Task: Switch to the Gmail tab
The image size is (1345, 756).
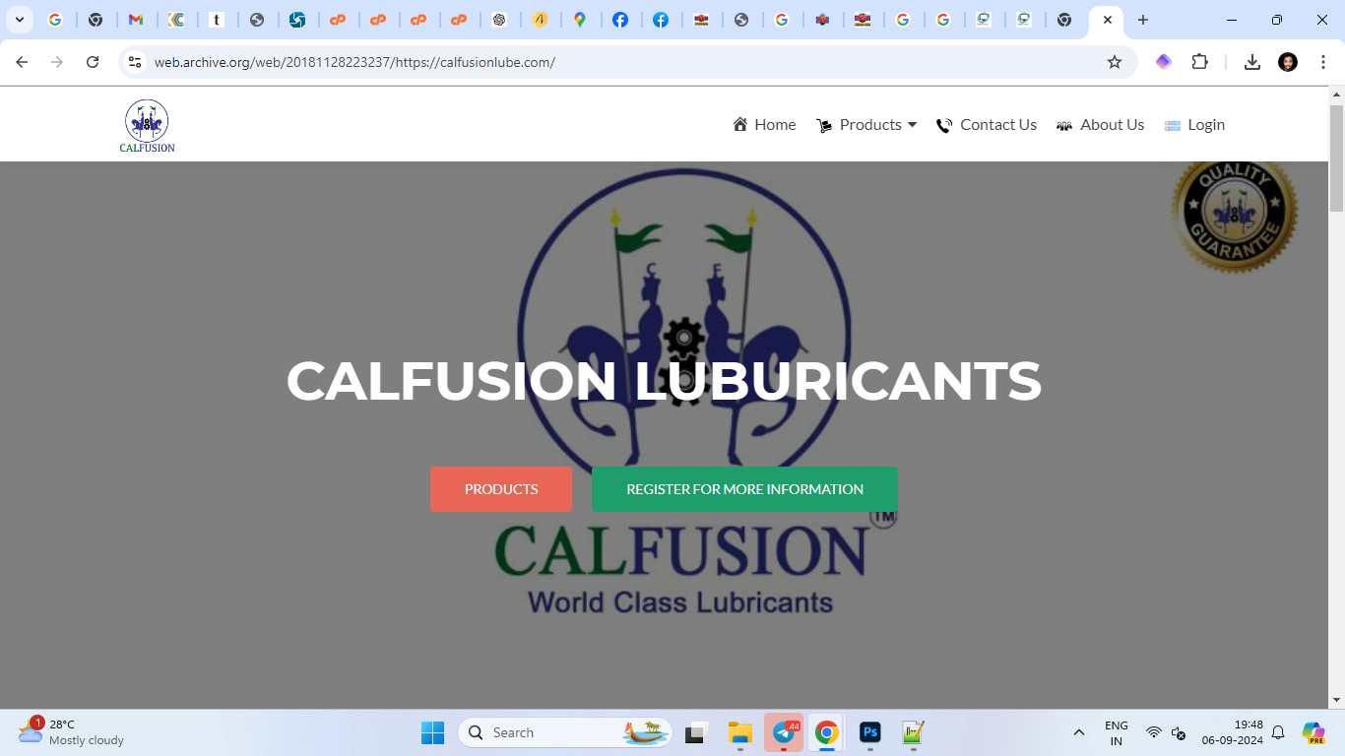Action: (x=136, y=20)
